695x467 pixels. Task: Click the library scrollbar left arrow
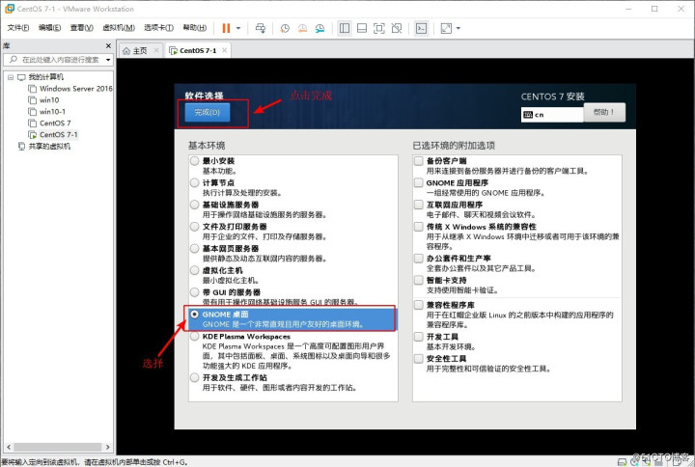[9, 447]
